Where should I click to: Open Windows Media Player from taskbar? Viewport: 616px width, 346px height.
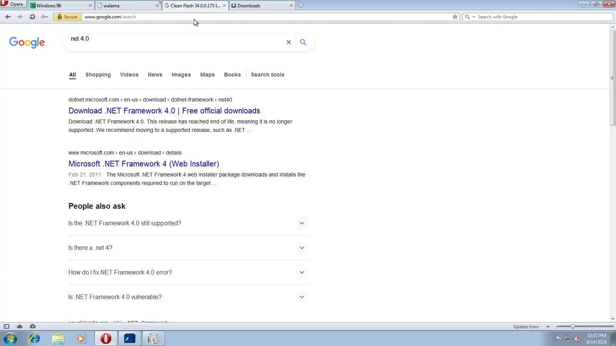click(x=81, y=339)
